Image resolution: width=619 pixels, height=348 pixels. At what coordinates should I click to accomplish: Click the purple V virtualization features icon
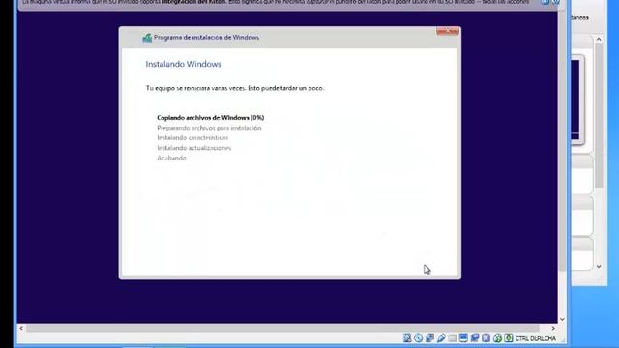[x=486, y=338]
